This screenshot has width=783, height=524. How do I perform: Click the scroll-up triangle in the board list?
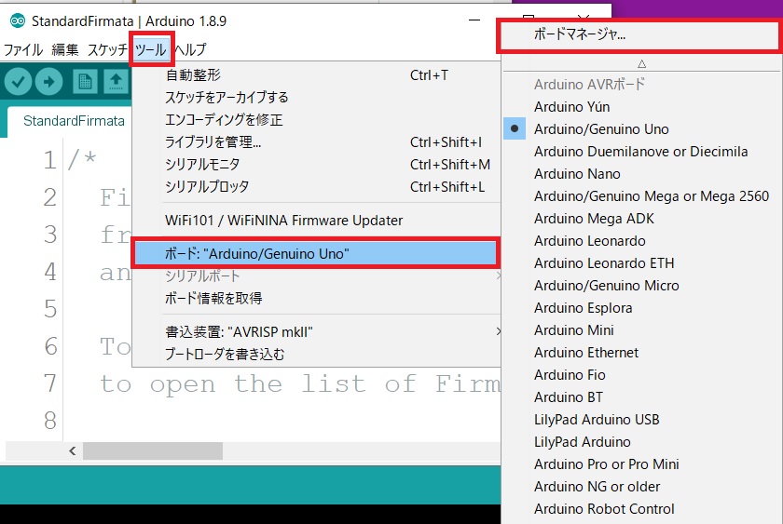(641, 64)
